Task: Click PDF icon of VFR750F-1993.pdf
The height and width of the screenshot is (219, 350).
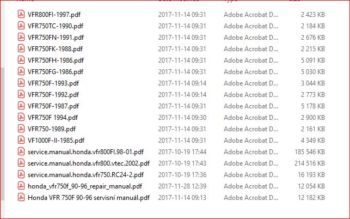Action: point(21,83)
